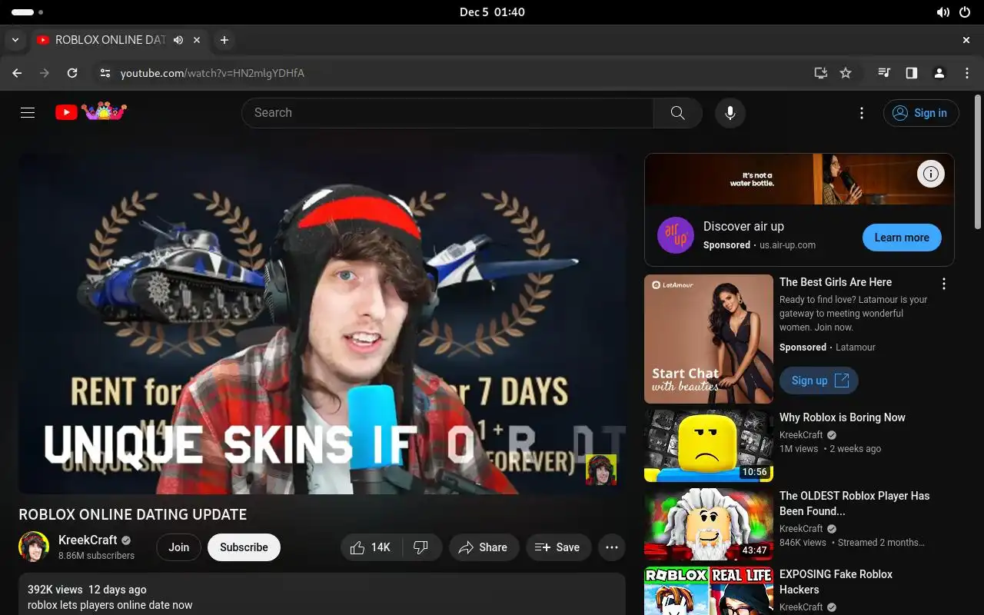Click the 392K views 12 days ago text

tap(87, 590)
